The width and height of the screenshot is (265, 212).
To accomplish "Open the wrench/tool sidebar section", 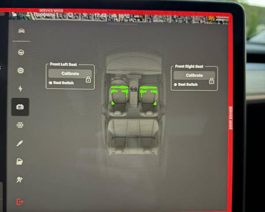I will pyautogui.click(x=20, y=143).
